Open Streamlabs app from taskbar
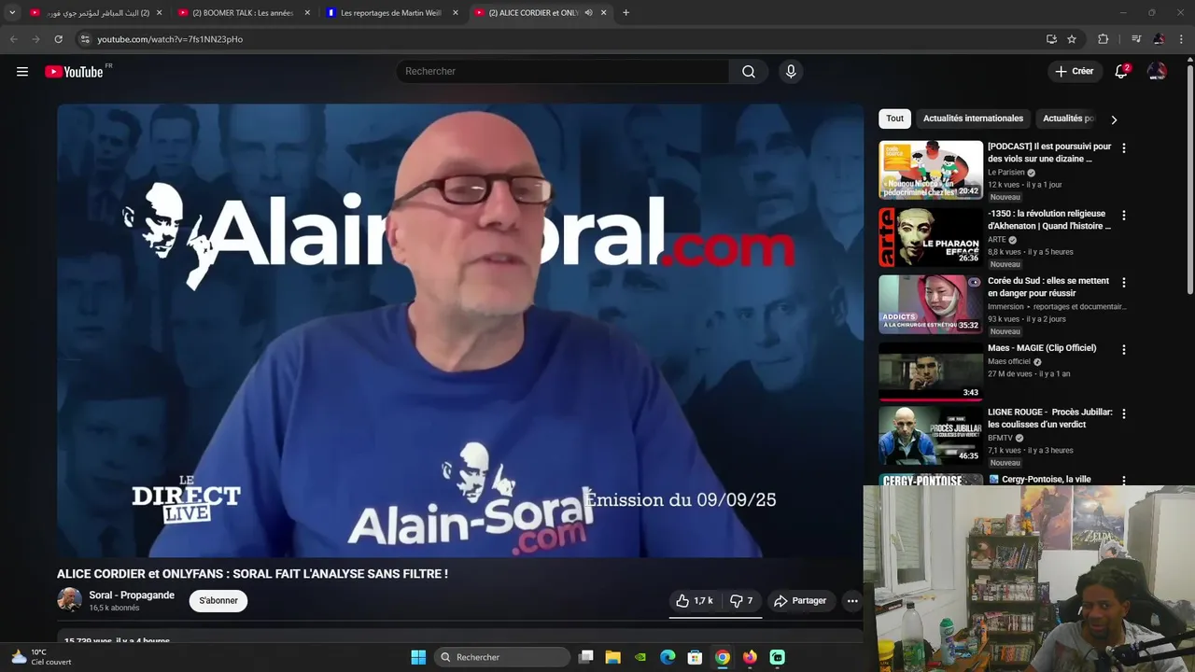The image size is (1195, 672). pos(778,657)
